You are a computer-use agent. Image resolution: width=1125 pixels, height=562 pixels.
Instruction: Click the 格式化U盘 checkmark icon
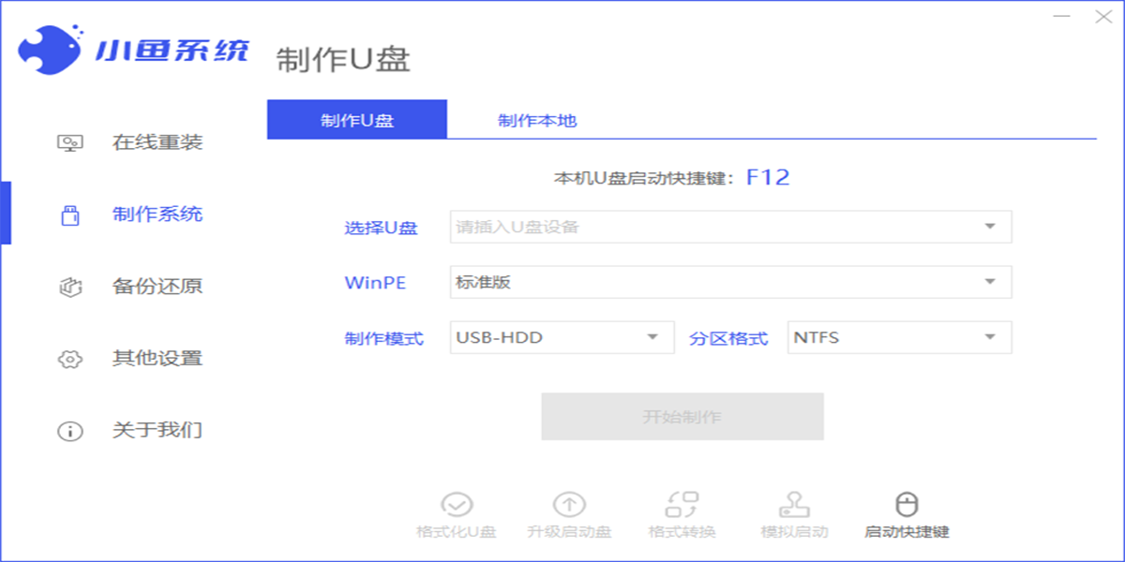tap(457, 505)
